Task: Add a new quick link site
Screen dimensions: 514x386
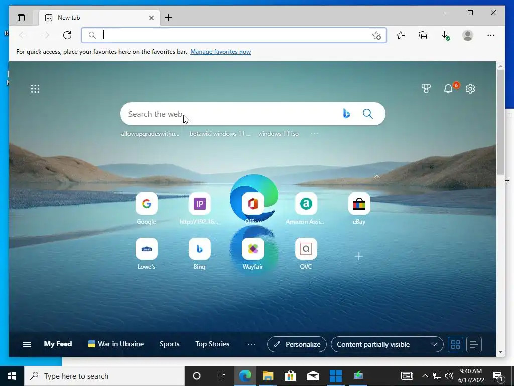Action: [358, 256]
